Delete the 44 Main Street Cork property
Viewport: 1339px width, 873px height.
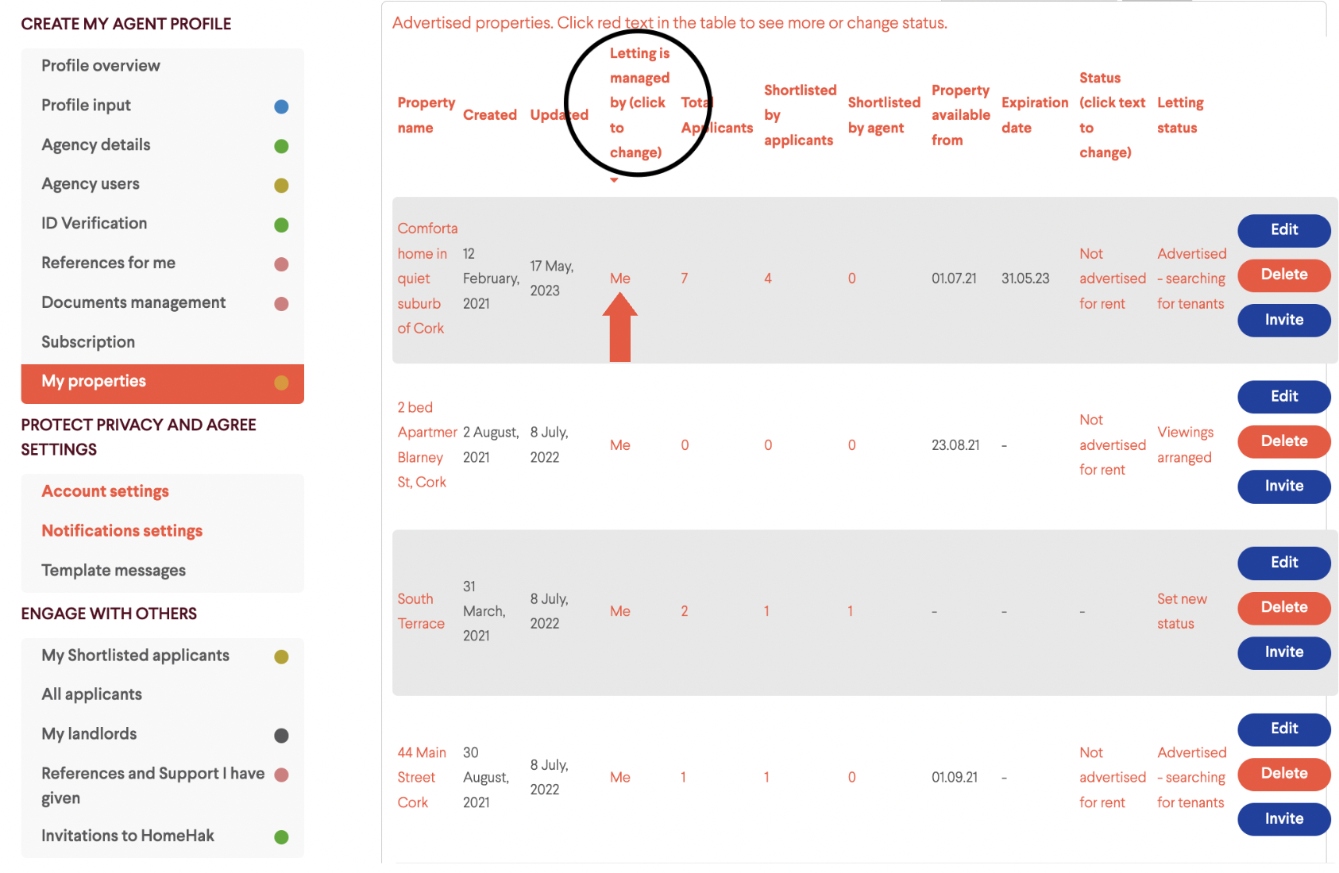(x=1284, y=774)
